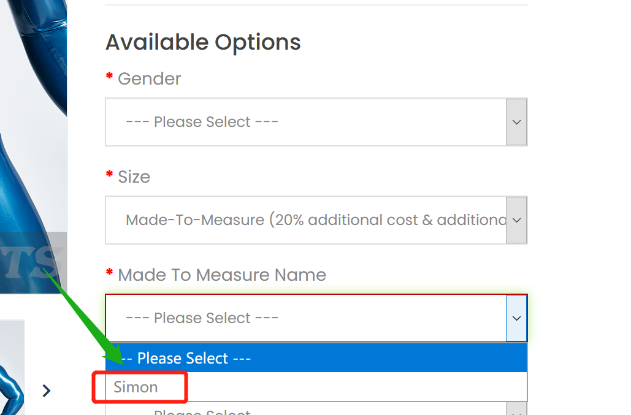Click the TS watermark on product image
Viewport: 631px width, 415px height.
(x=32, y=262)
